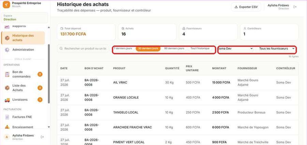Click the Livraisons truck icon
307x145 pixels.
7,100
